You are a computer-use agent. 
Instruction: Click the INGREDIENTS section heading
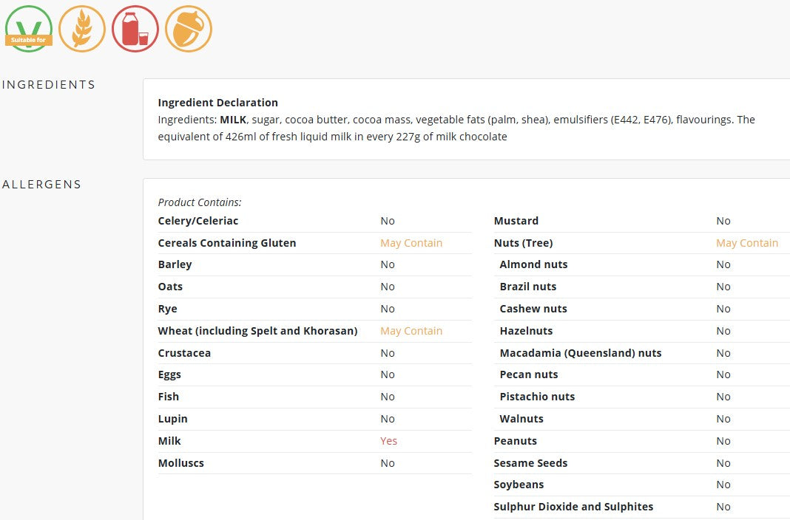pyautogui.click(x=49, y=85)
